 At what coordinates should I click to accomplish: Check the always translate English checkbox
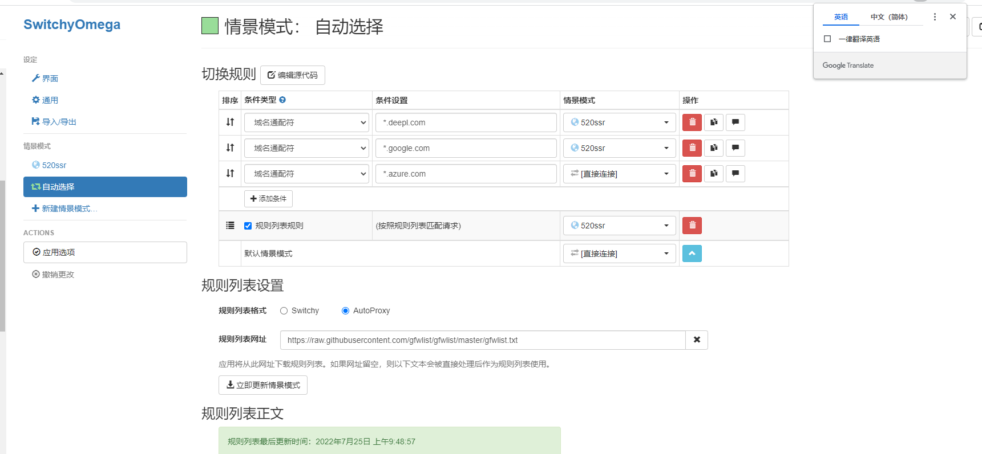[827, 39]
